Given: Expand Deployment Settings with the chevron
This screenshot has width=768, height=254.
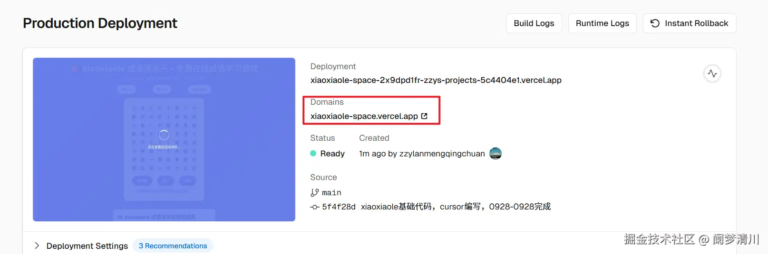Looking at the screenshot, I should (37, 245).
